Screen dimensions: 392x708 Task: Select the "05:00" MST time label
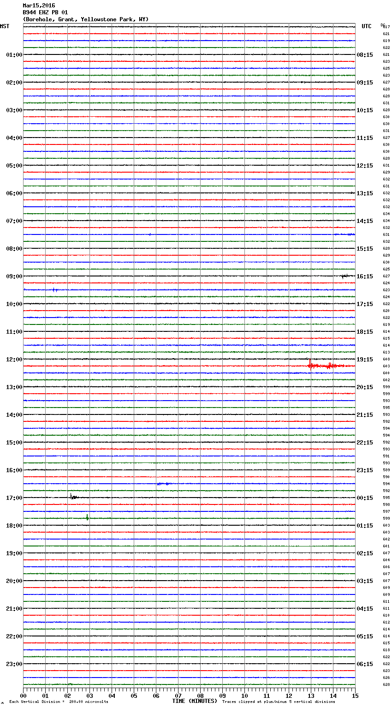point(14,166)
